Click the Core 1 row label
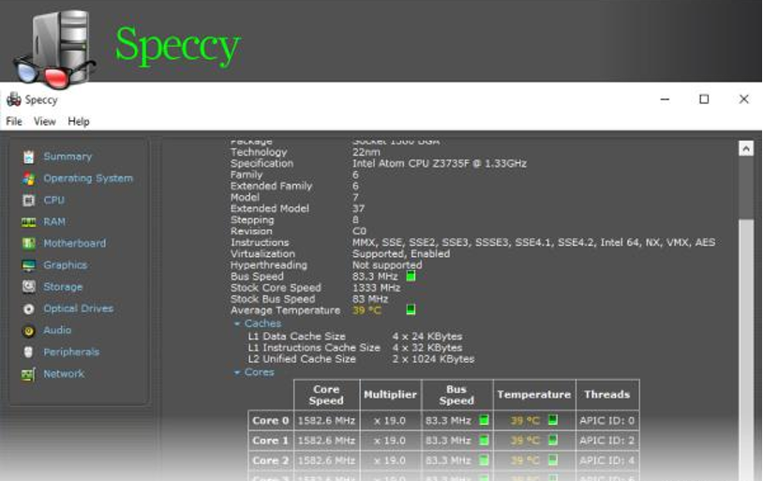This screenshot has height=481, width=763. coord(271,441)
